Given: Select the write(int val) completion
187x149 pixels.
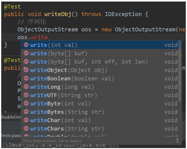Looking at the screenshot, I should 100,45.
